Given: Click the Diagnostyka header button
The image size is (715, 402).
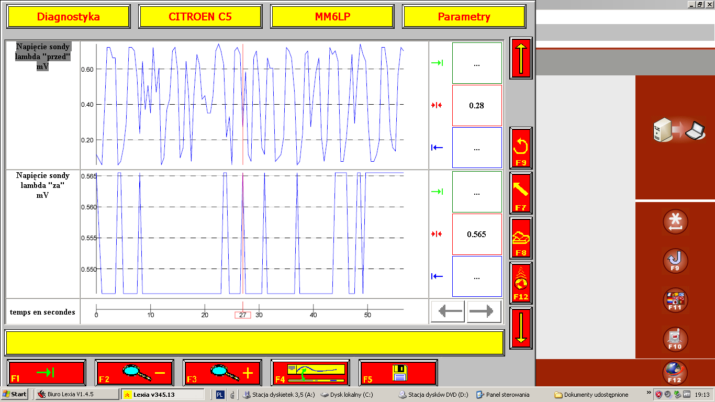Looking at the screenshot, I should [x=68, y=17].
